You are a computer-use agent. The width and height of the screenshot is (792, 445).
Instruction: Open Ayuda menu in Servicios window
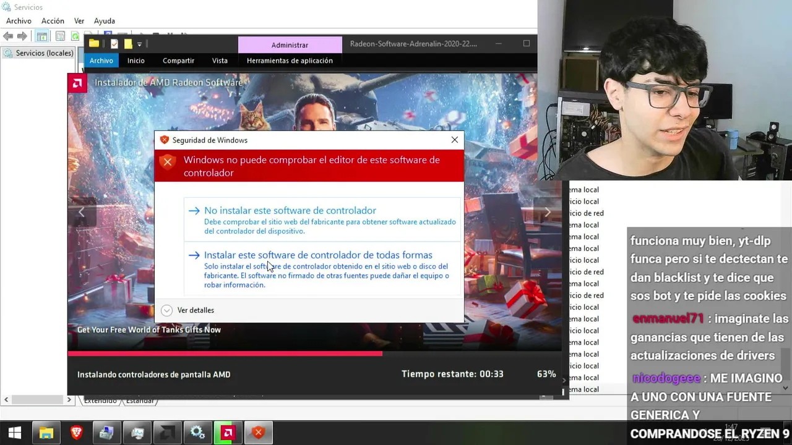pyautogui.click(x=104, y=21)
